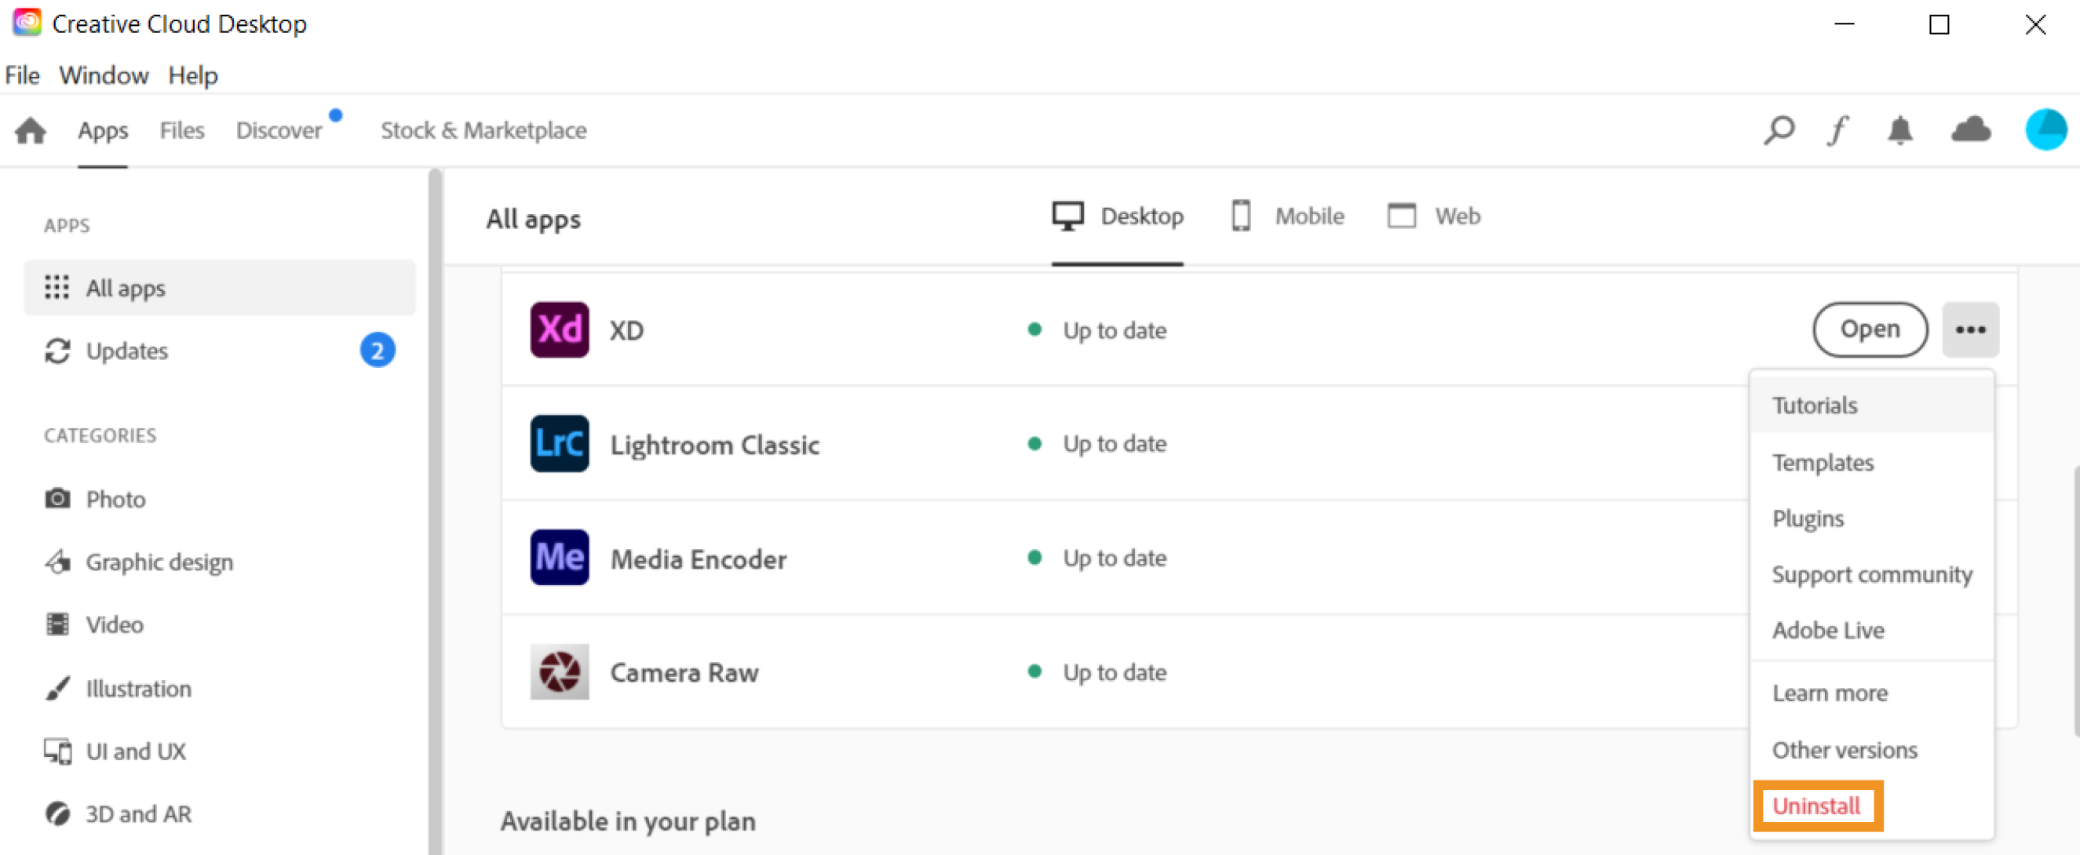Go to the Home icon
Image resolution: width=2080 pixels, height=855 pixels.
(x=29, y=129)
